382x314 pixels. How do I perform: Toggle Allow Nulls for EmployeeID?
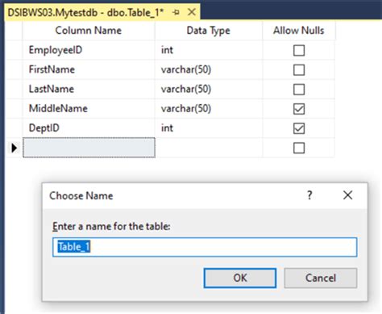click(x=299, y=50)
